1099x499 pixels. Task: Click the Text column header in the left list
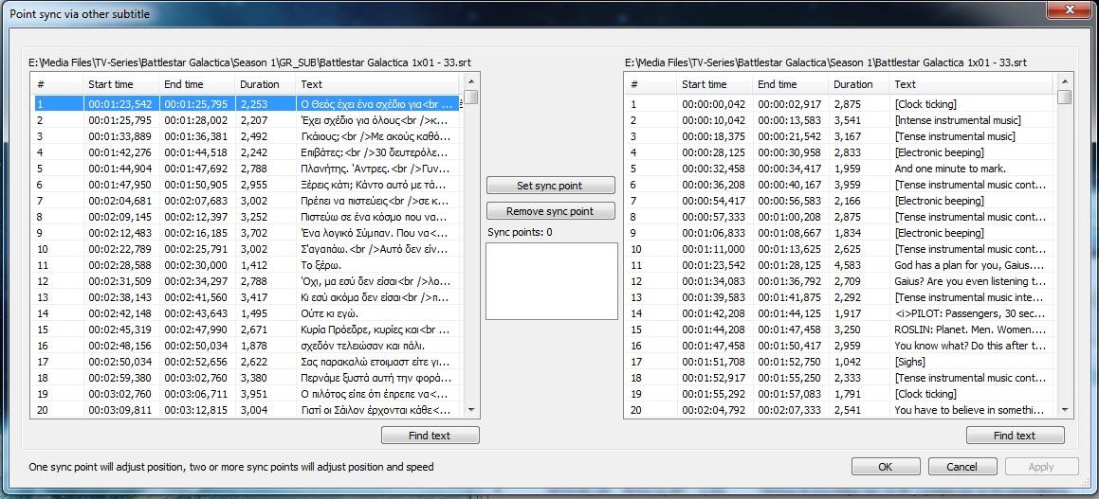coord(378,84)
